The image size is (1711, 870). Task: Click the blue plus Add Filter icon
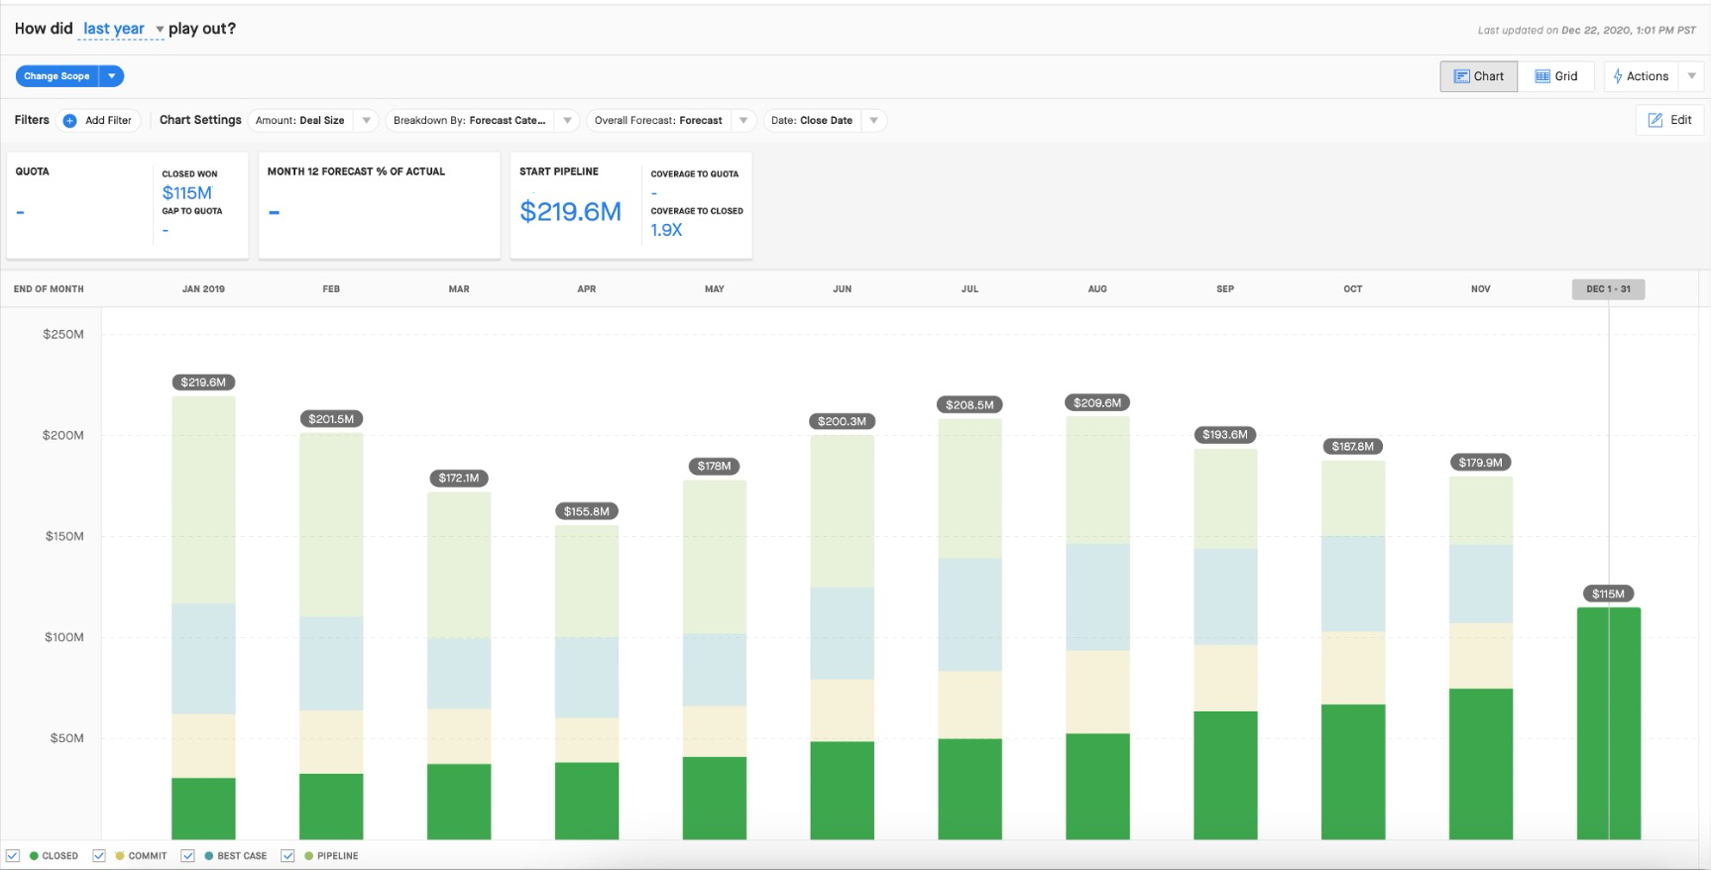69,121
